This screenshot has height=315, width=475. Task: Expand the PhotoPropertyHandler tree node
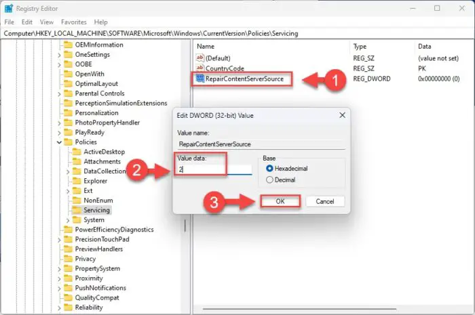point(59,123)
